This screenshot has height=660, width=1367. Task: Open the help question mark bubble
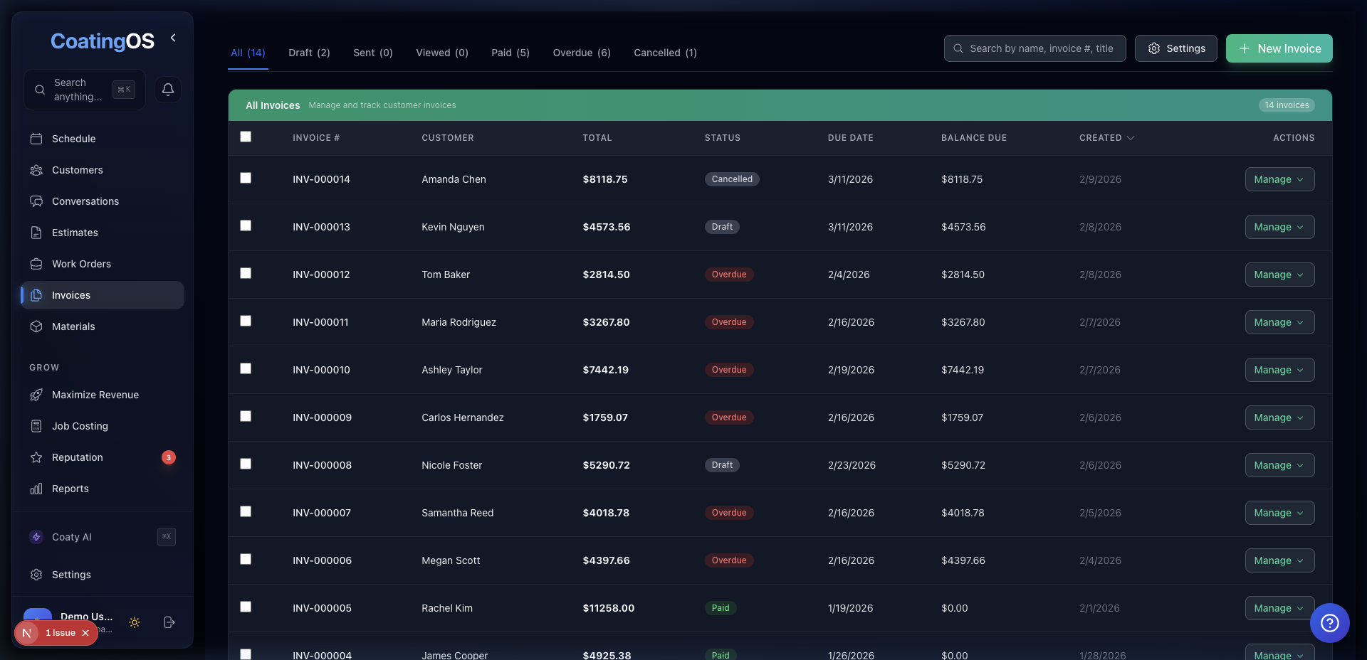(x=1330, y=623)
